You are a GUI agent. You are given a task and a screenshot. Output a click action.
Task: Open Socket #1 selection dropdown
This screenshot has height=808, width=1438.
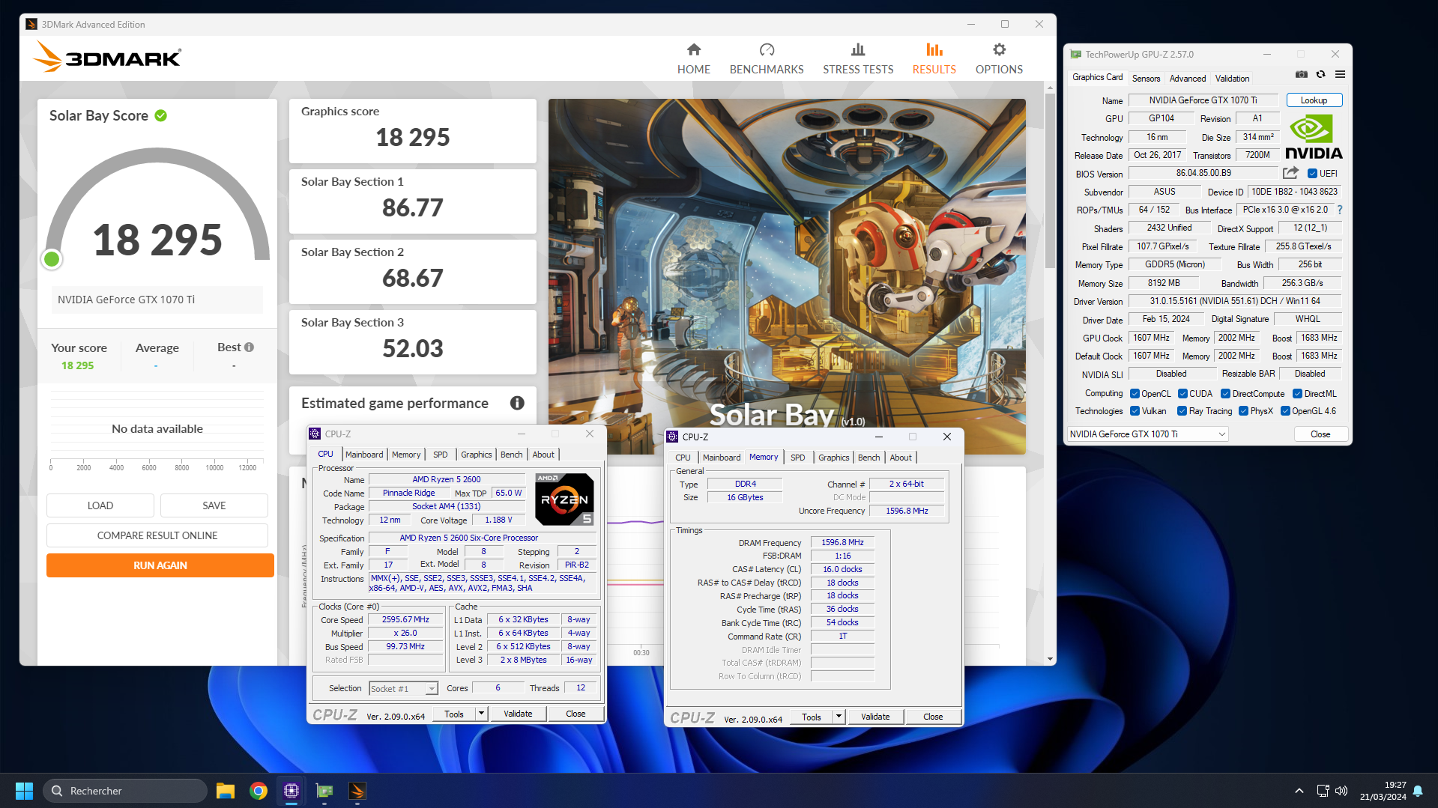pos(403,689)
